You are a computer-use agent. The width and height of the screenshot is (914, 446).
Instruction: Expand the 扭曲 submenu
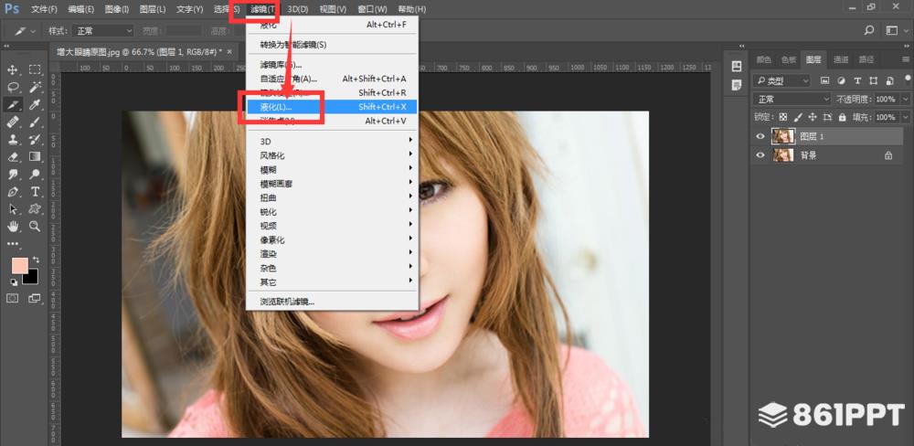point(333,197)
